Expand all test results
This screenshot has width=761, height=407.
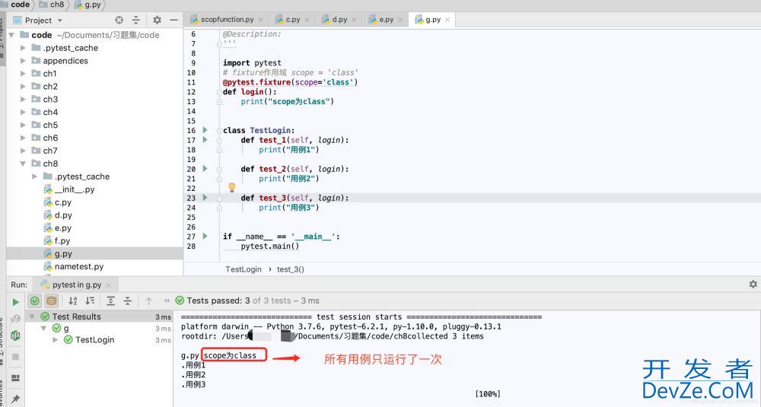click(110, 300)
